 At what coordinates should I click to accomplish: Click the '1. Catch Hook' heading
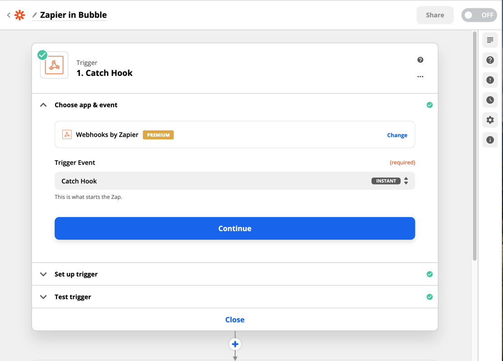pyautogui.click(x=105, y=73)
